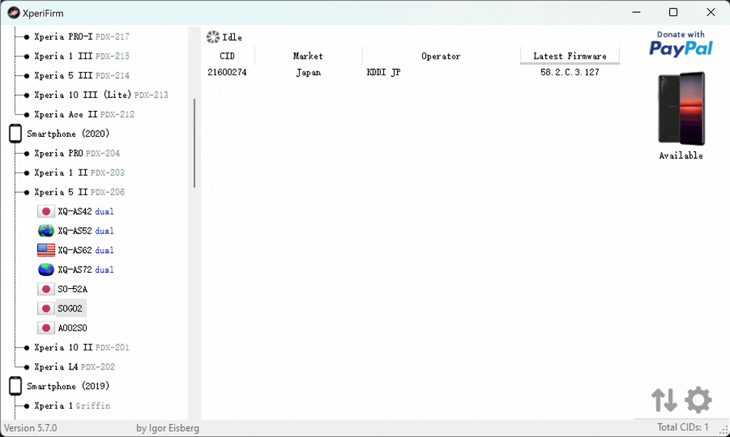The image size is (730, 437).
Task: Click the Xperia phone thumbnail image
Action: [x=681, y=109]
